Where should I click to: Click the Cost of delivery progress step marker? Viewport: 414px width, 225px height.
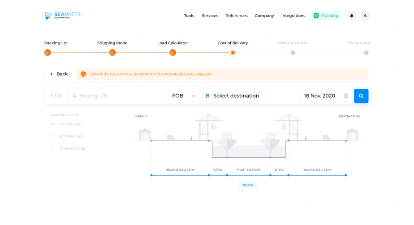coord(233,52)
